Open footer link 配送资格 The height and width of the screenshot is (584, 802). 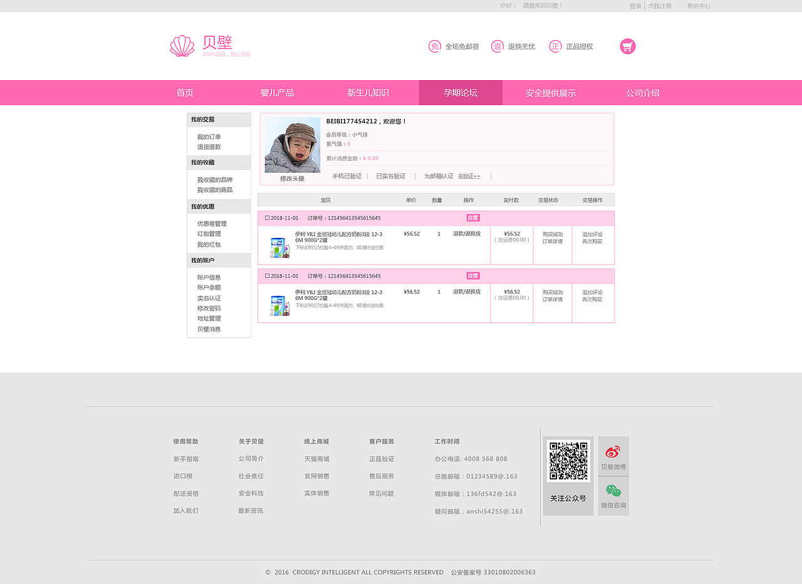coord(186,494)
